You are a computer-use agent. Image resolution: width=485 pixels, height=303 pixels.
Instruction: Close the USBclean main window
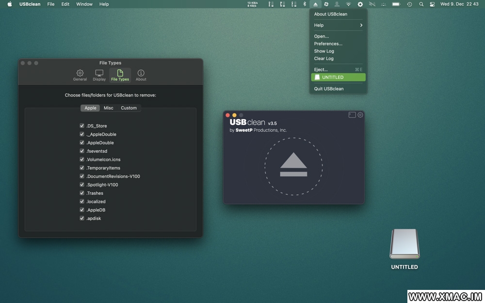(227, 115)
